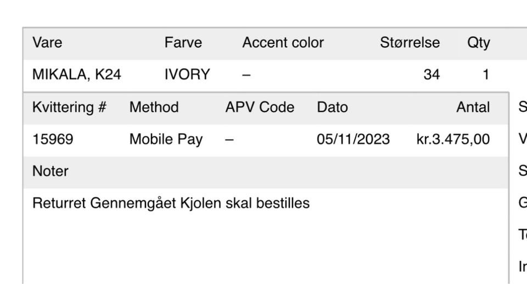Select the MIKALA, K24 item cell
The image size is (527, 284).
76,75
